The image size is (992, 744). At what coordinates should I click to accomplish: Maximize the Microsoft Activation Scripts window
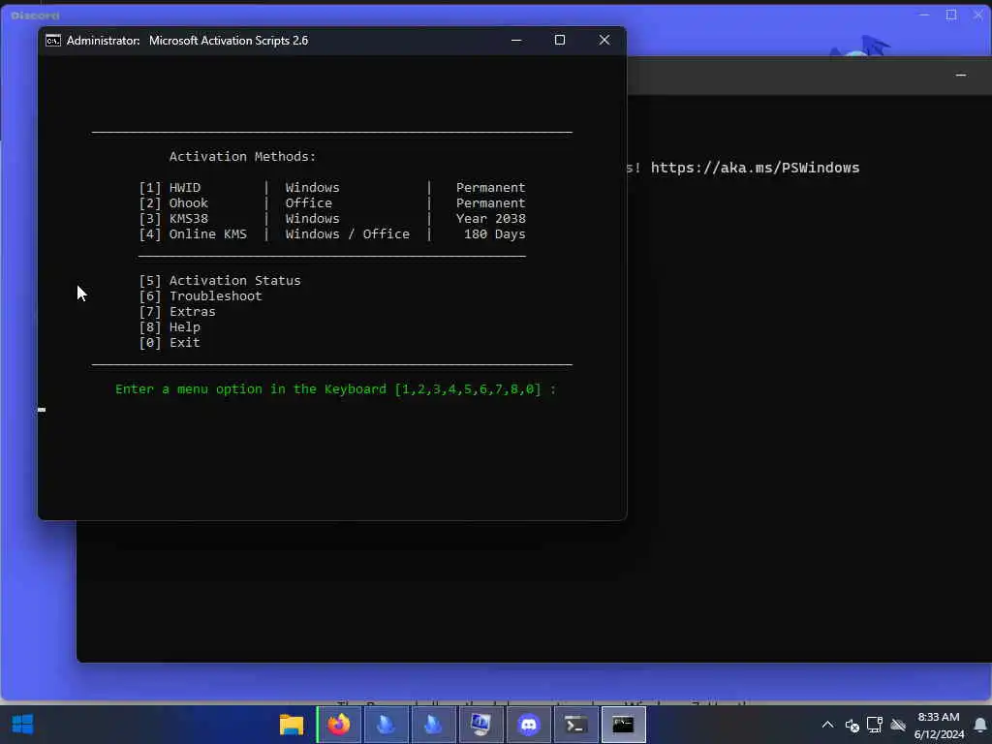click(x=560, y=40)
